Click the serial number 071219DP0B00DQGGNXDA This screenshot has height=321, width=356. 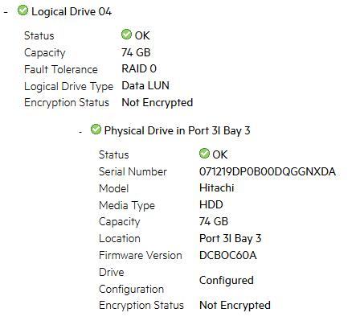268,171
